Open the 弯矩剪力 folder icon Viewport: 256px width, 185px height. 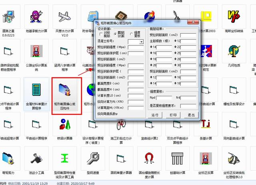pos(8,158)
